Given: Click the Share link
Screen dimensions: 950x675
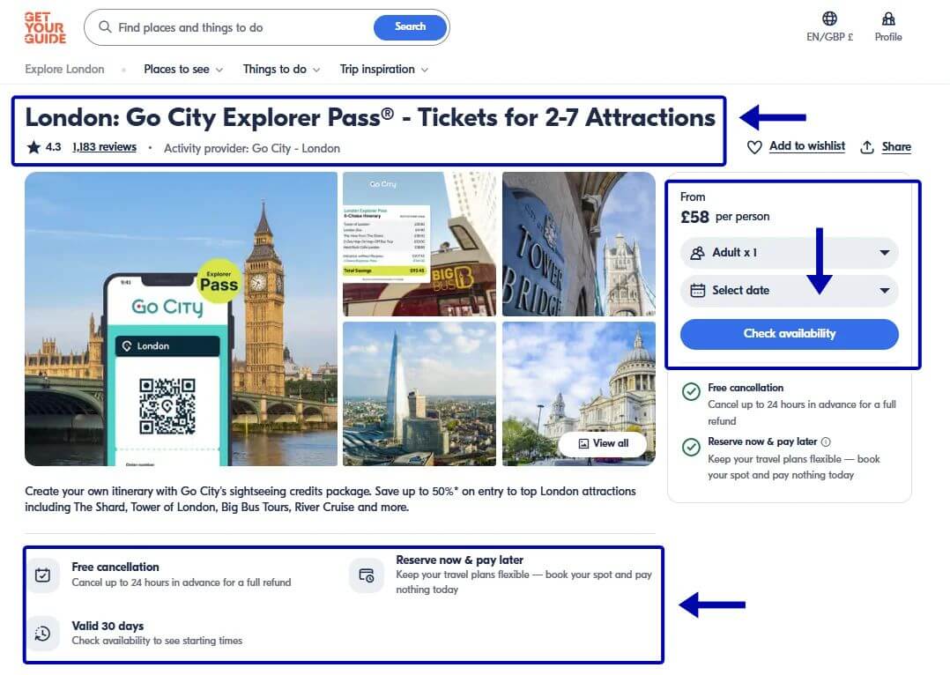Looking at the screenshot, I should click(896, 146).
